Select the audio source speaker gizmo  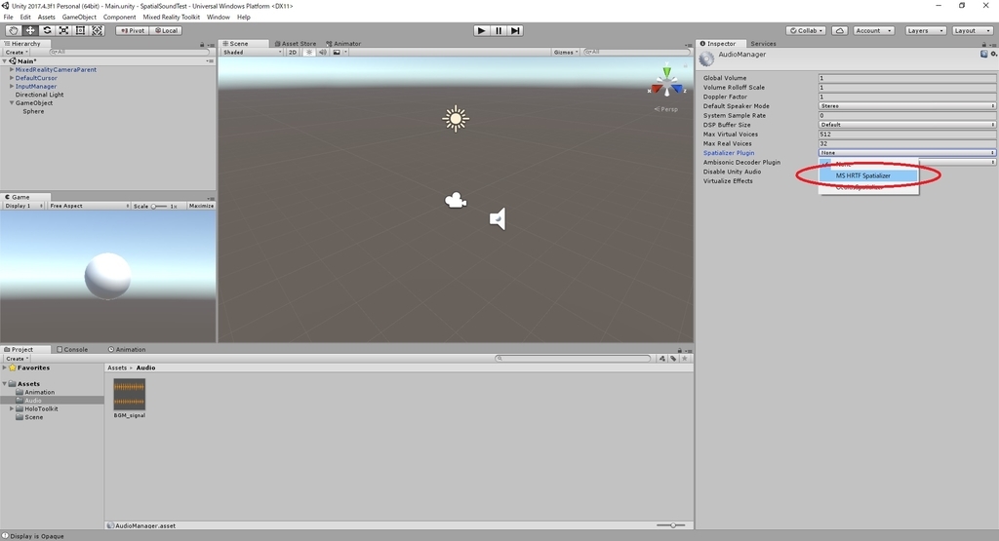tap(498, 219)
